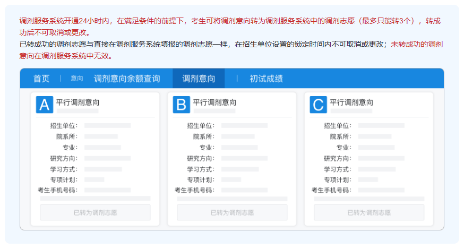
Task: Open the 调剂意向余额查询 tab
Action: pyautogui.click(x=127, y=79)
